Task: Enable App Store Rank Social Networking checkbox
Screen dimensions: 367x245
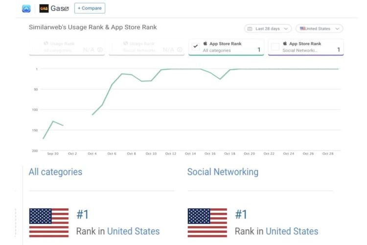Action: [x=275, y=47]
